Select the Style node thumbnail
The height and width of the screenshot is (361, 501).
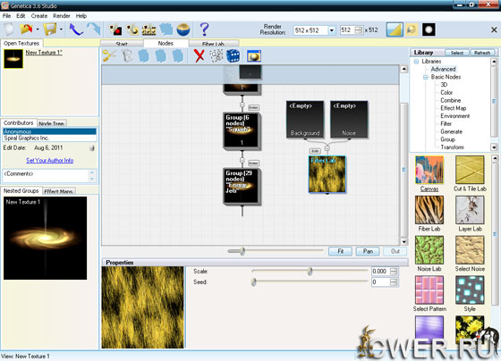pos(470,290)
